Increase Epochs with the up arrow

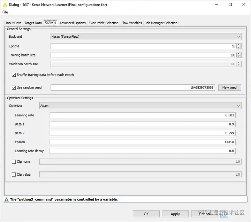click(239, 45)
